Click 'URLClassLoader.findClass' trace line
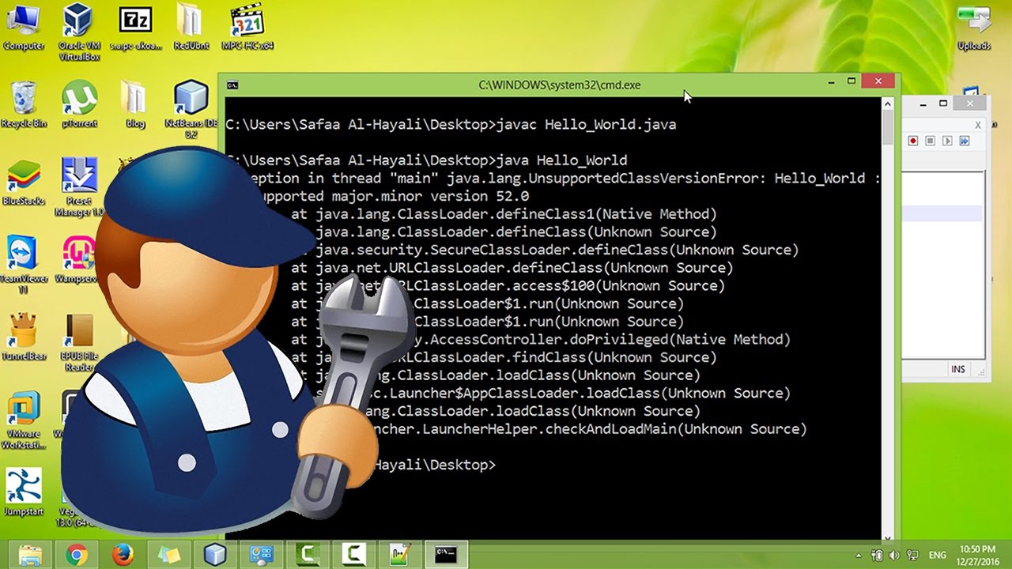The height and width of the screenshot is (569, 1012). tap(504, 357)
